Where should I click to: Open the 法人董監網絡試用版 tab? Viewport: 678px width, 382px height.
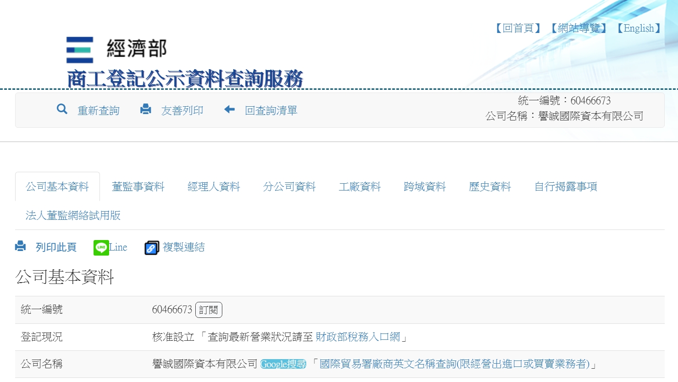(73, 215)
